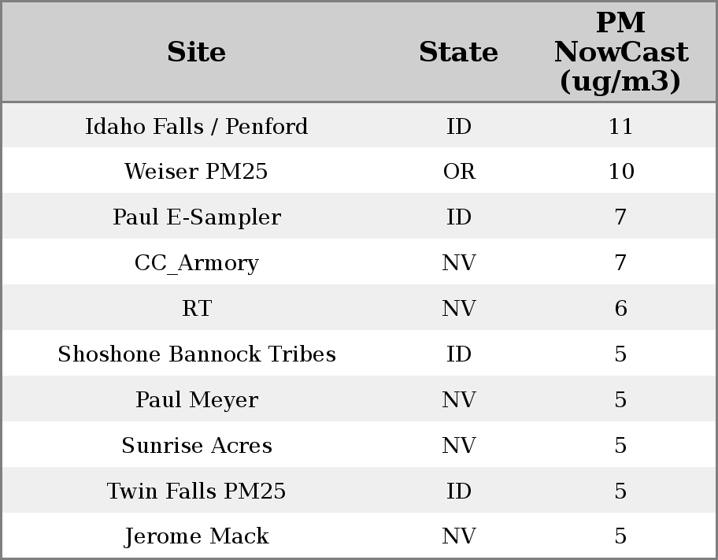
Task: Click the PM value 10 cell
Action: coord(620,172)
